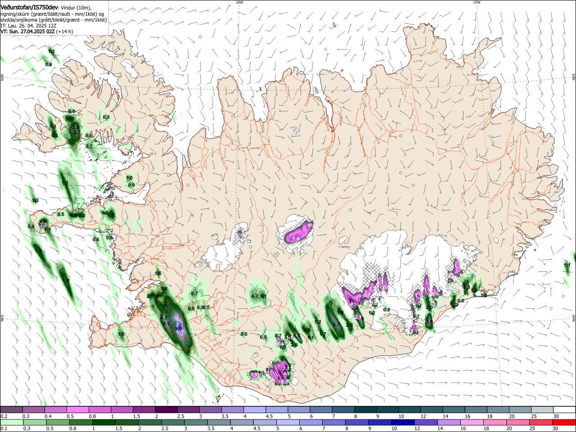This screenshot has height=432, width=576.
Task: Select the light pink lower swatch starting at 16
Action: [x=472, y=422]
